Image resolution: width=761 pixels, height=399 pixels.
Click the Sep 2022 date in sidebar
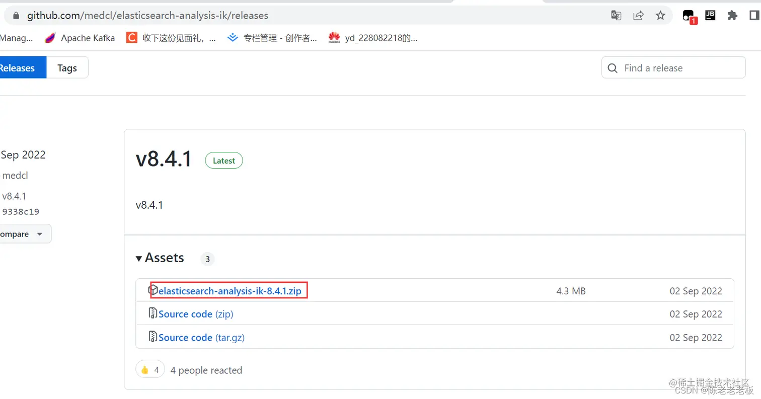click(23, 155)
